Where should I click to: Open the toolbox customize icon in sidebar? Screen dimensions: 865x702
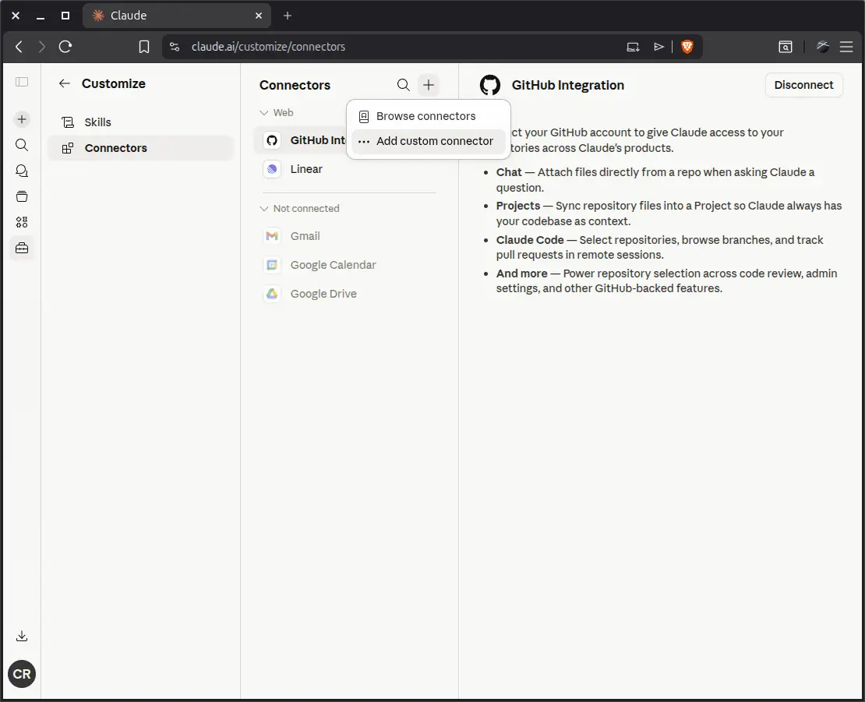click(x=22, y=248)
